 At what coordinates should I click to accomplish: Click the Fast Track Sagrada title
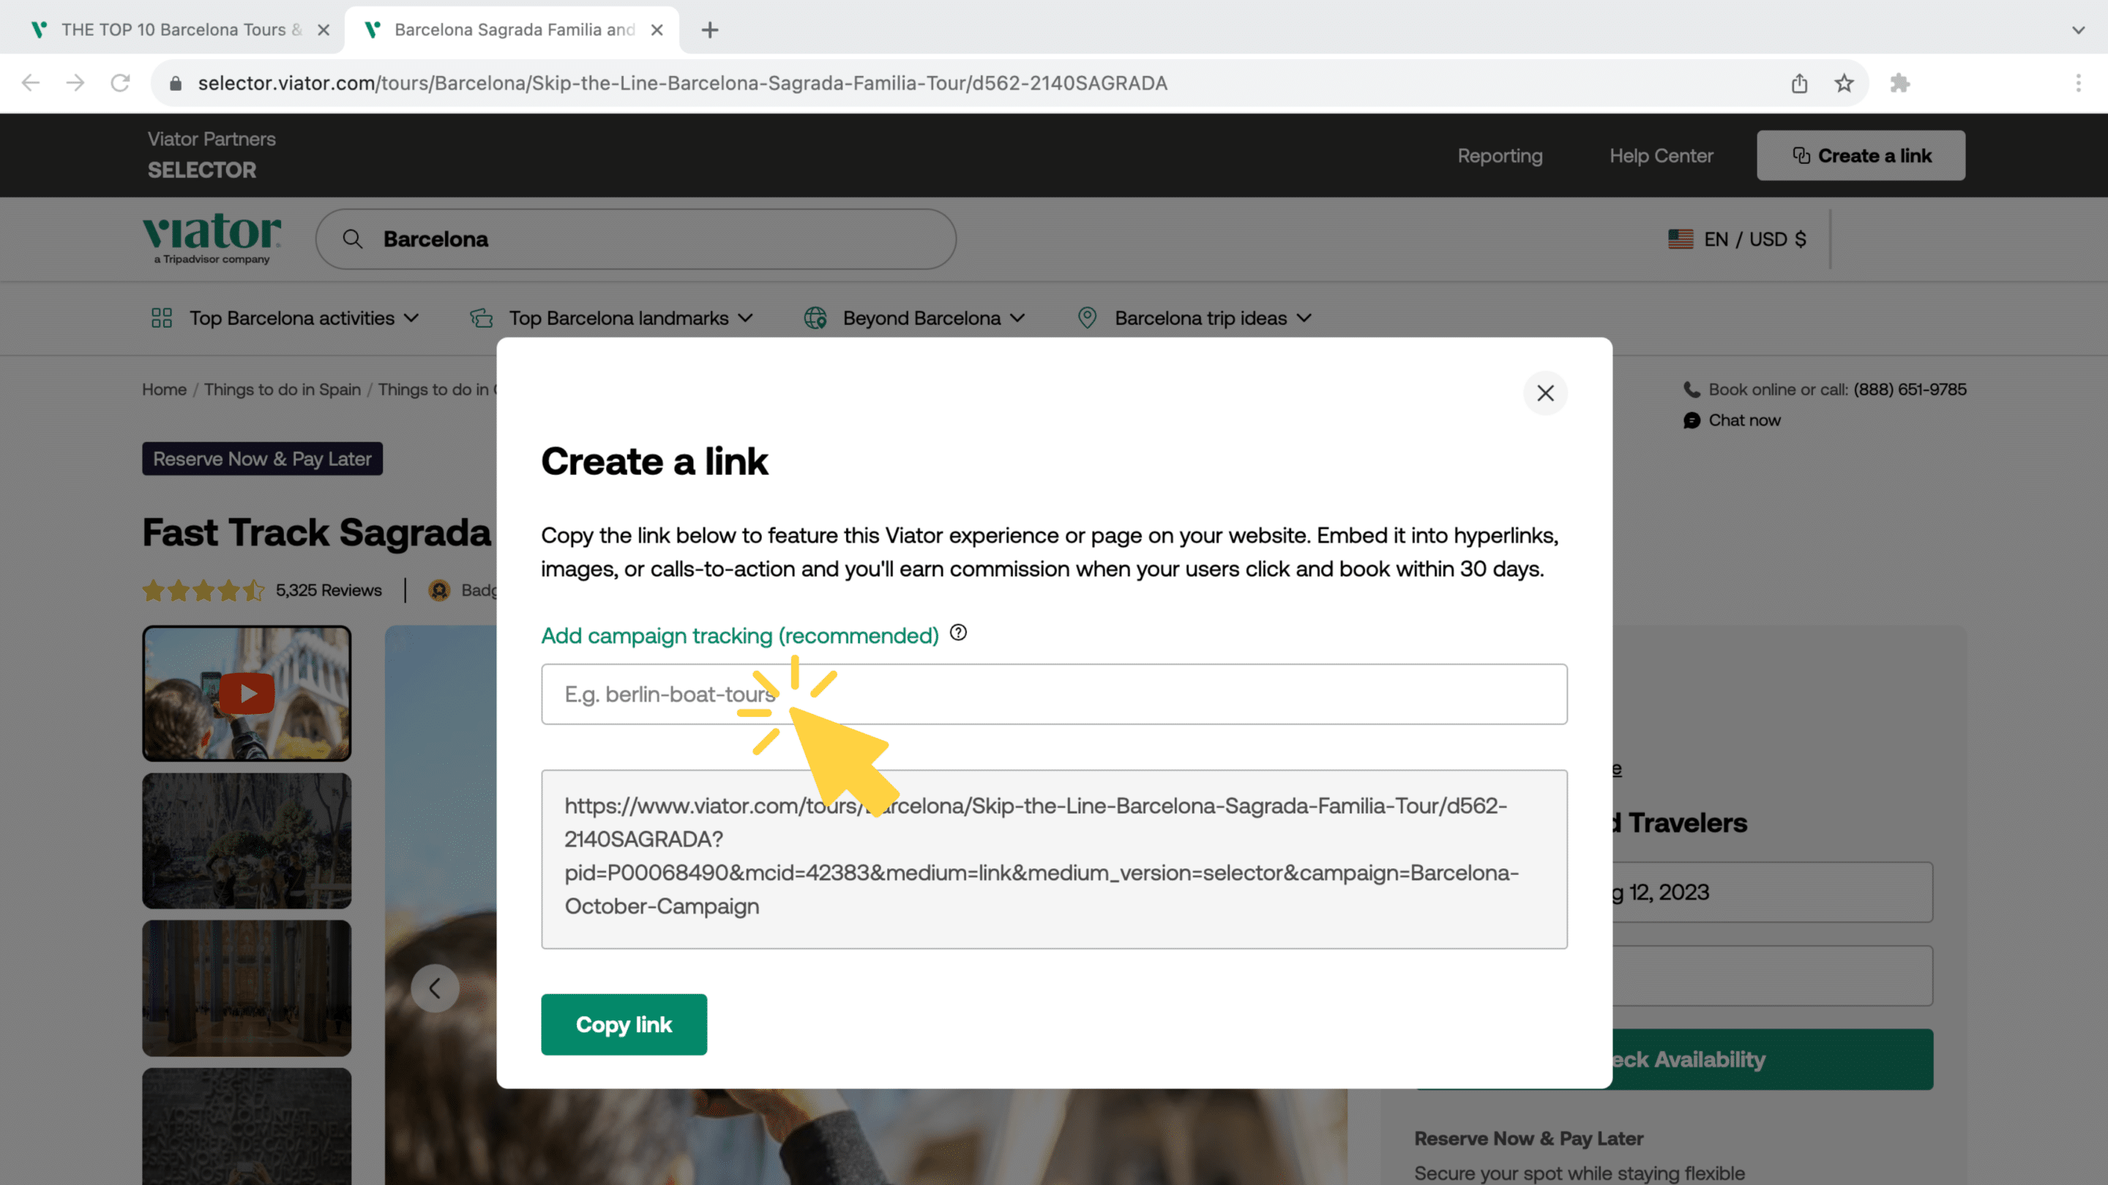coord(317,533)
